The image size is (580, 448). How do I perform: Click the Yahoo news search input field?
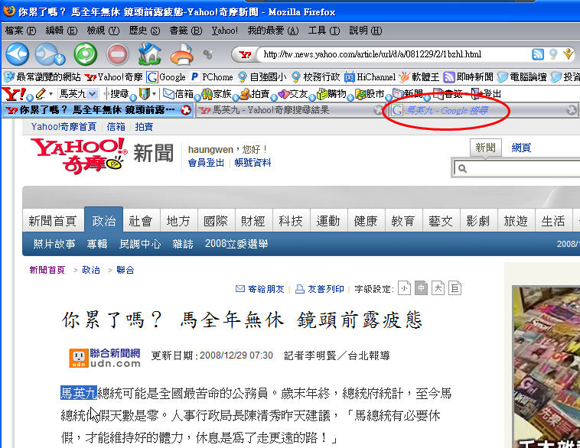point(517,168)
